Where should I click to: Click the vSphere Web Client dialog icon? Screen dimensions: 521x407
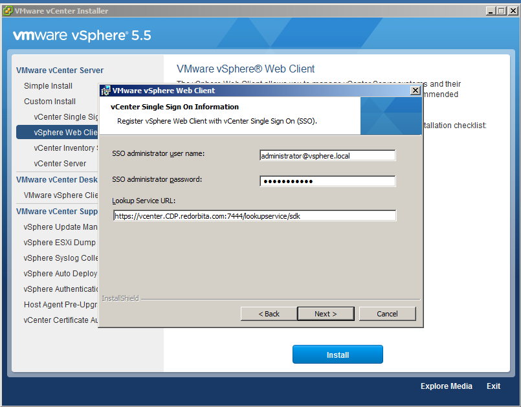pyautogui.click(x=105, y=91)
